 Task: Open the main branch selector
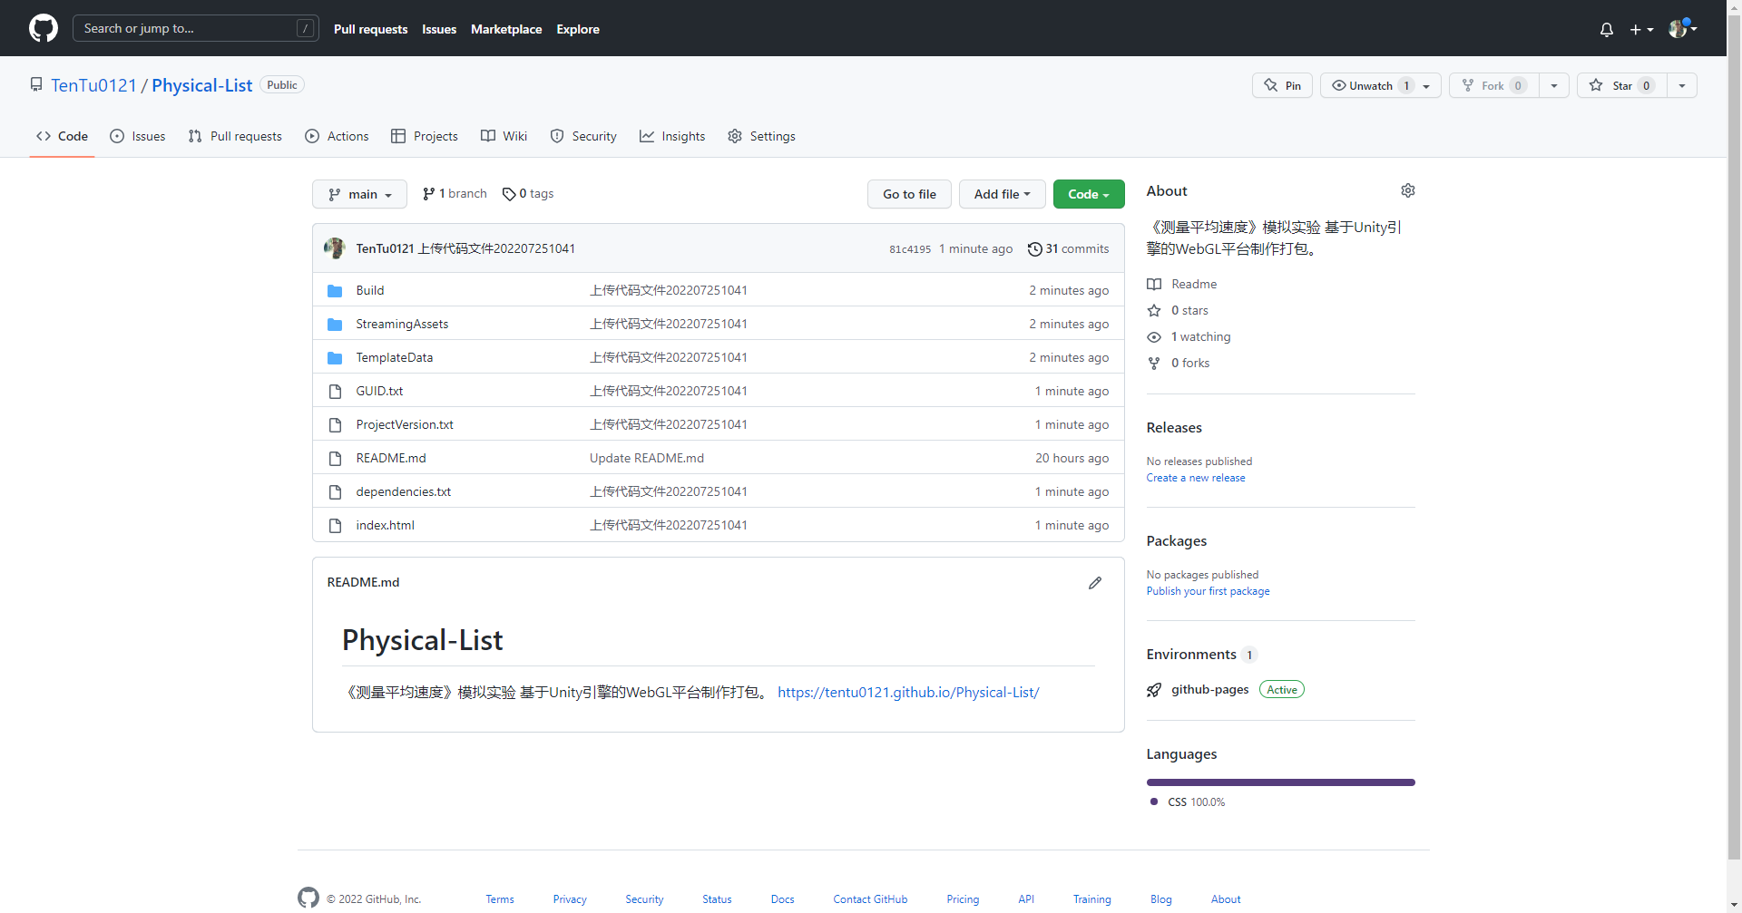(x=359, y=194)
